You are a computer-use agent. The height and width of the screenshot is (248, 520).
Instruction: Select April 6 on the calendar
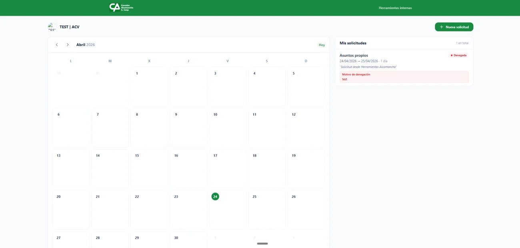pos(71,128)
